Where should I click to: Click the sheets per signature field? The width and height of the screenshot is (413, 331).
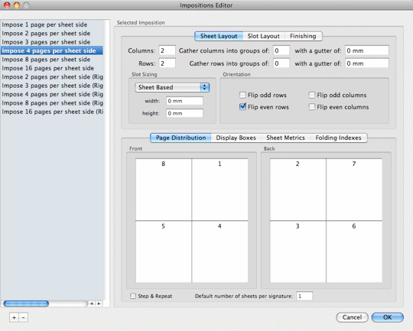304,296
